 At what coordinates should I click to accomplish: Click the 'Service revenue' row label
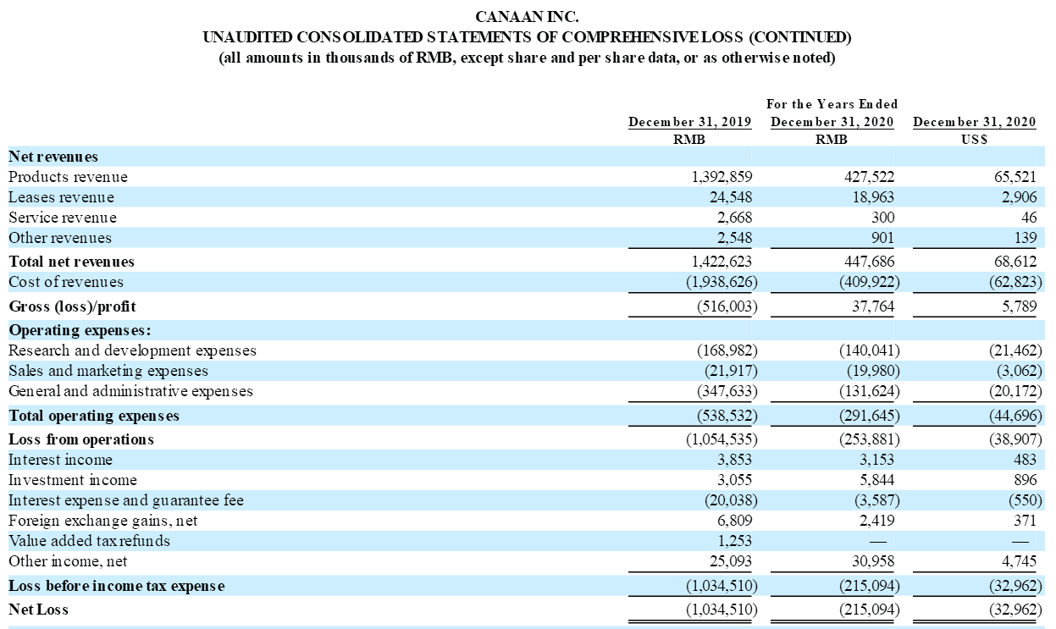63,218
